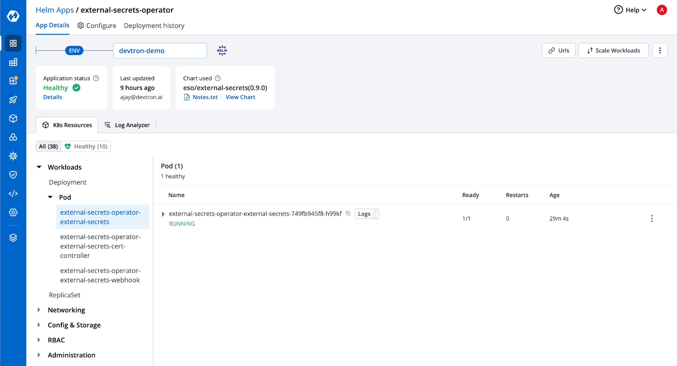The image size is (677, 366).
Task: Expand the RBAC section
Action: pyautogui.click(x=39, y=340)
